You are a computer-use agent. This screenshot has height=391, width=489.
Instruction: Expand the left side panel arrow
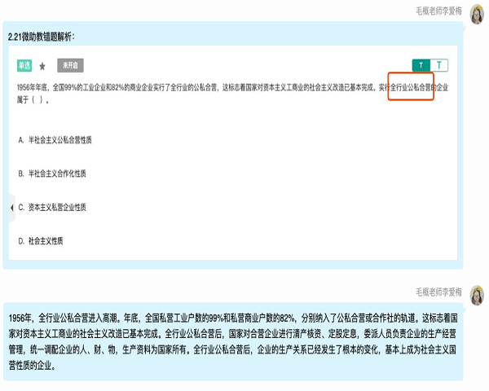(11, 208)
